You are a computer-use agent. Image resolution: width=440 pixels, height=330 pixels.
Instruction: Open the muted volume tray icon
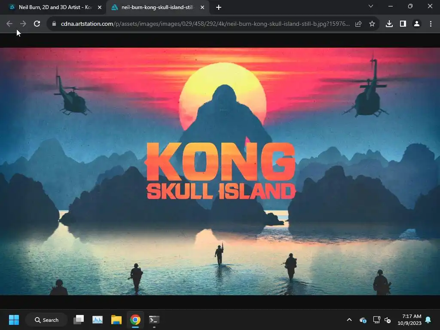click(388, 320)
